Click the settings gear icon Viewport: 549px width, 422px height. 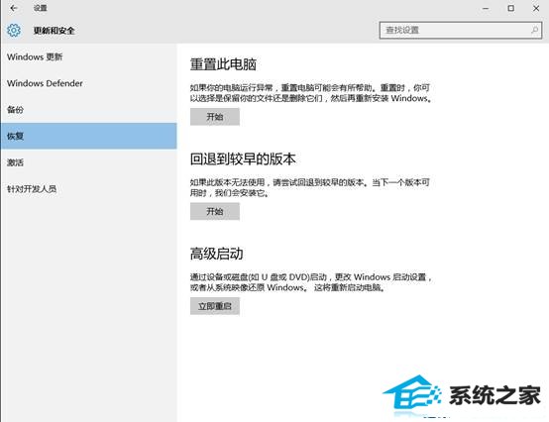point(14,31)
